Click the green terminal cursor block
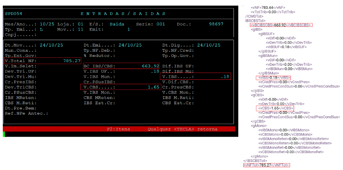Image resolution: width=343 pixels, height=170 pixels. 4,134
